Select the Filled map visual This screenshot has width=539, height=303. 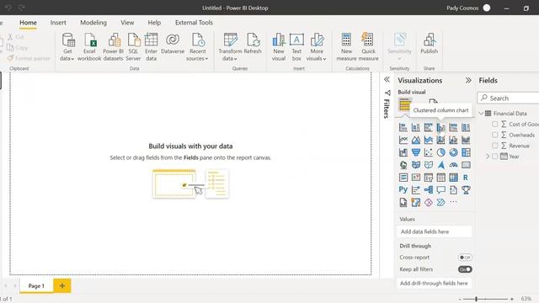pos(415,165)
